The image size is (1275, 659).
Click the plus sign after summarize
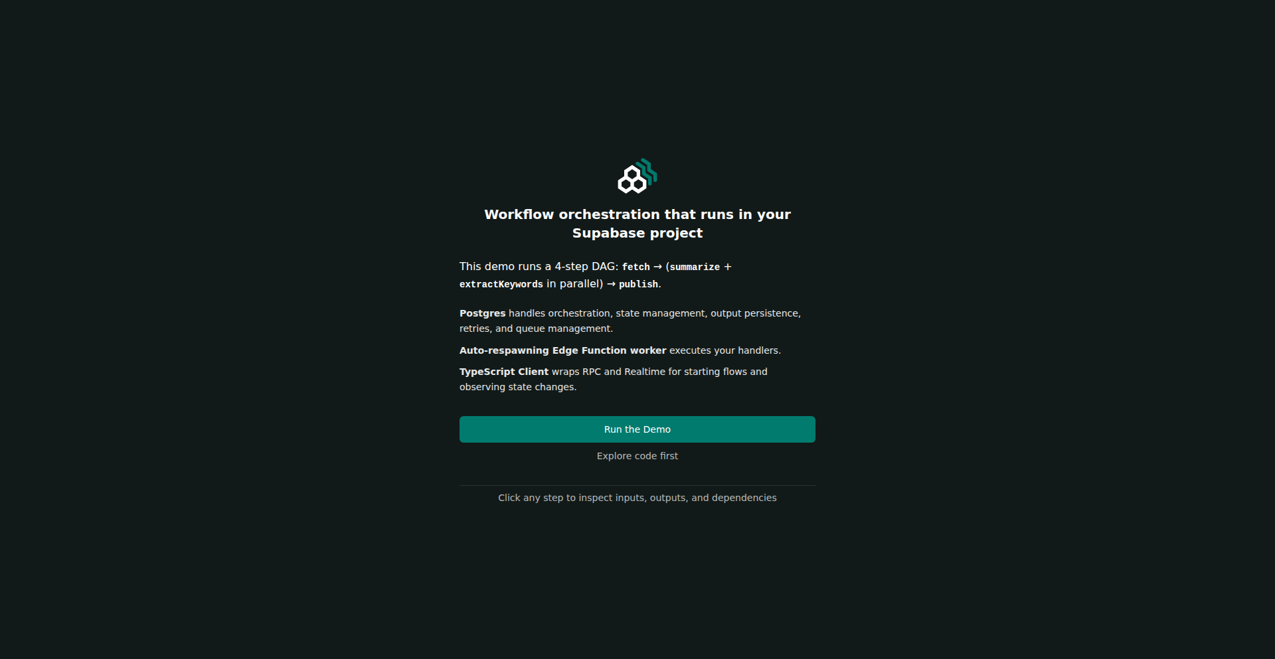[x=728, y=267]
